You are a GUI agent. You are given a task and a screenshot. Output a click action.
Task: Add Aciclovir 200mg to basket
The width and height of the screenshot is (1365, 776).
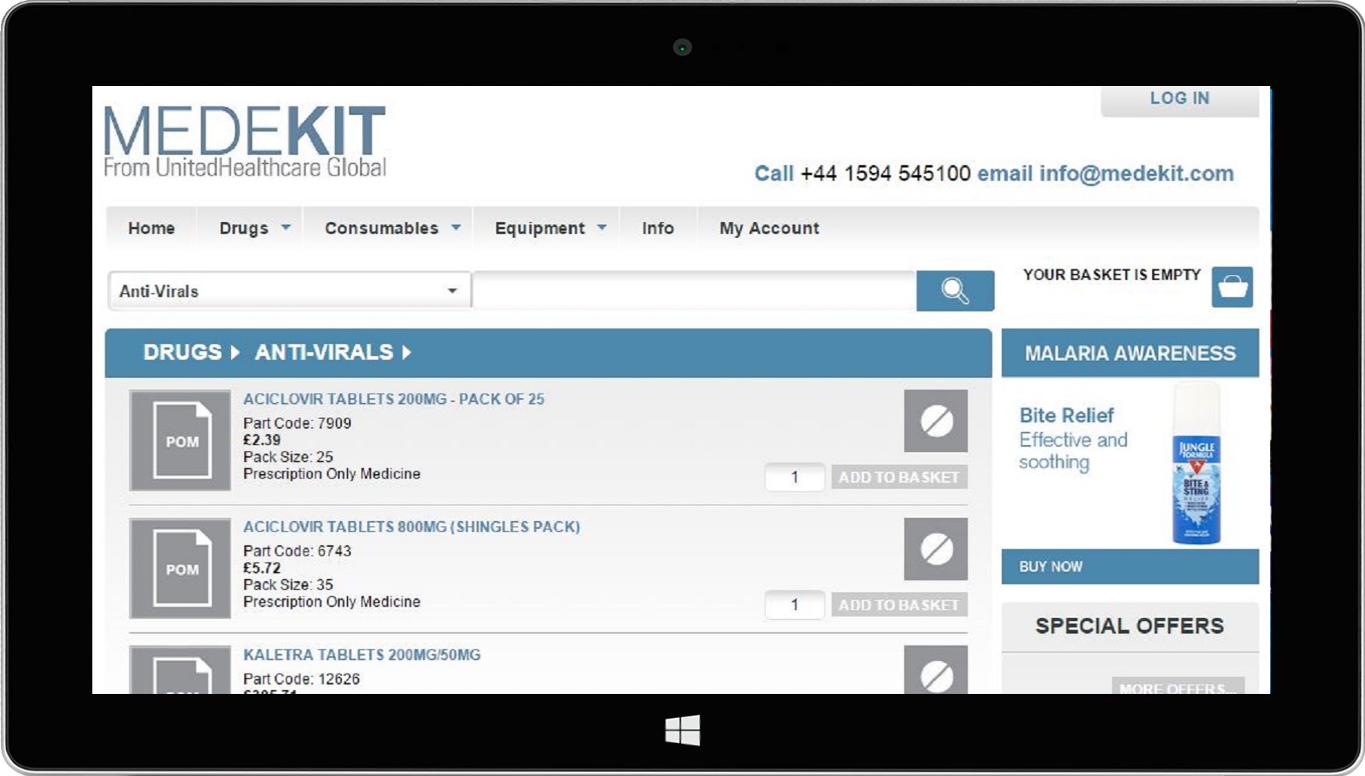tap(899, 477)
